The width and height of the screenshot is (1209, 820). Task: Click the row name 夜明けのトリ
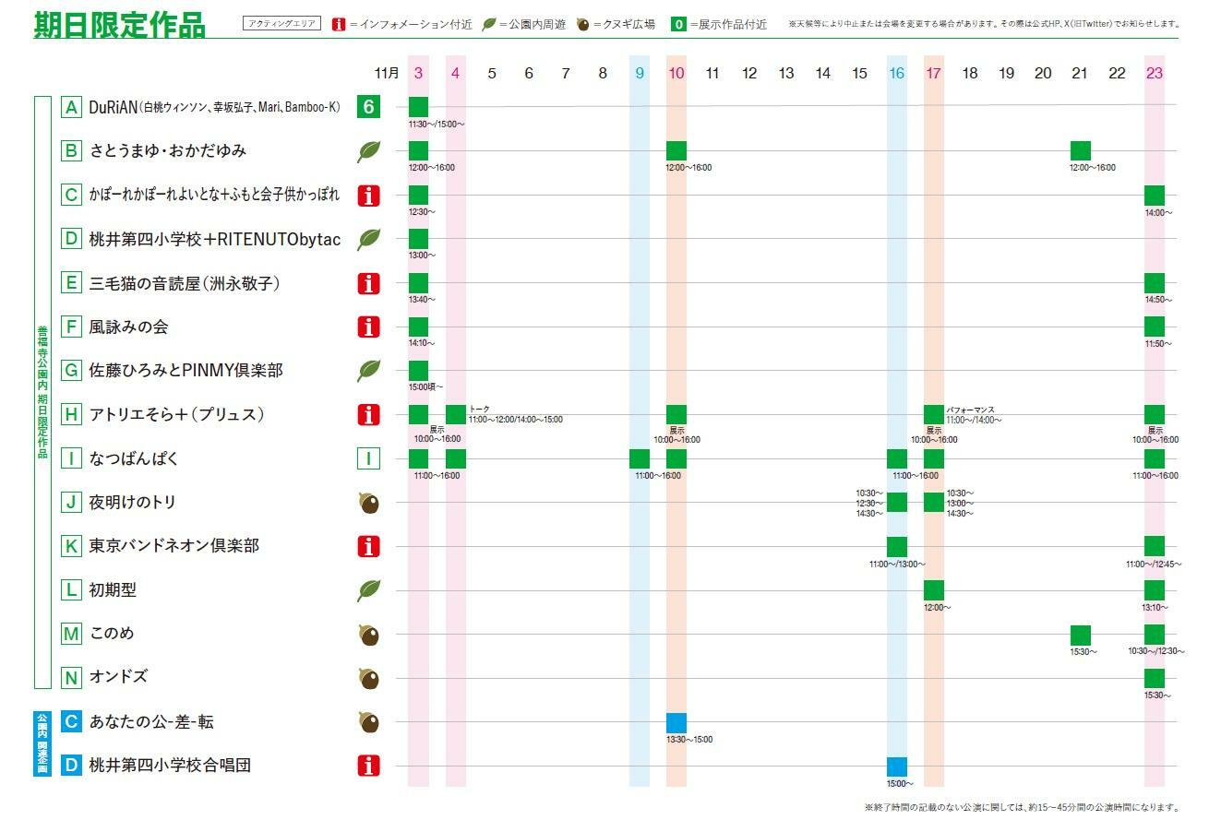(x=133, y=502)
